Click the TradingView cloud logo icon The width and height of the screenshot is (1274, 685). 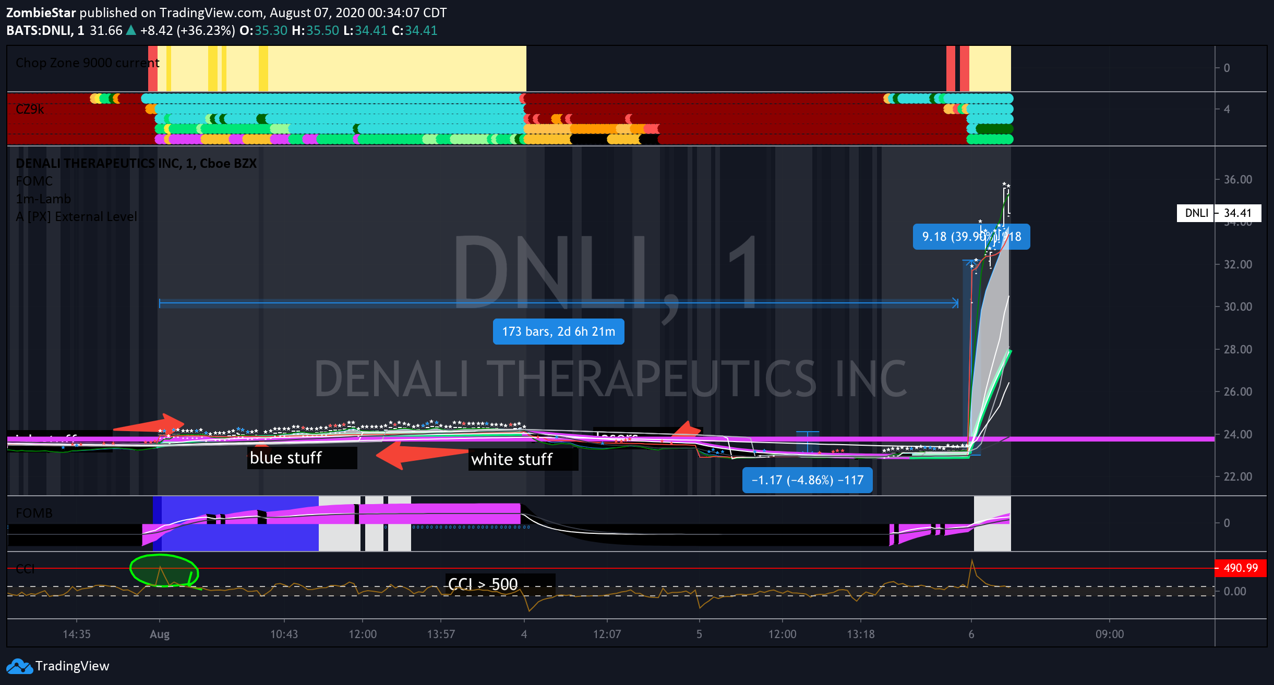pos(19,666)
